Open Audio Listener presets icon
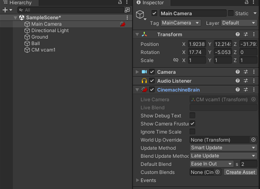 (x=246, y=81)
